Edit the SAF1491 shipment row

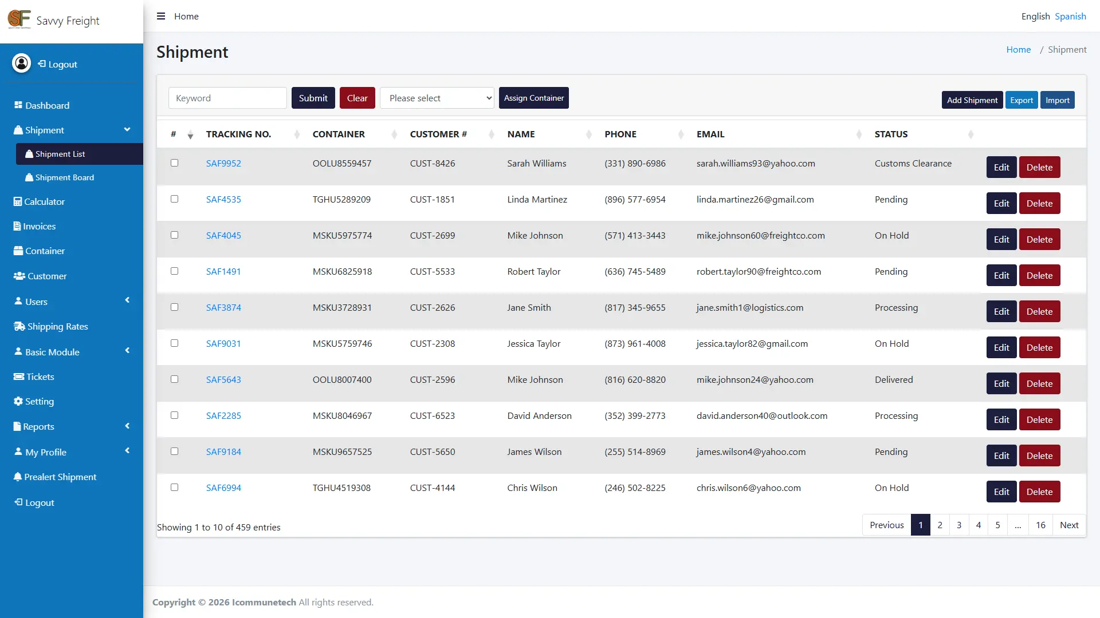(x=1001, y=275)
